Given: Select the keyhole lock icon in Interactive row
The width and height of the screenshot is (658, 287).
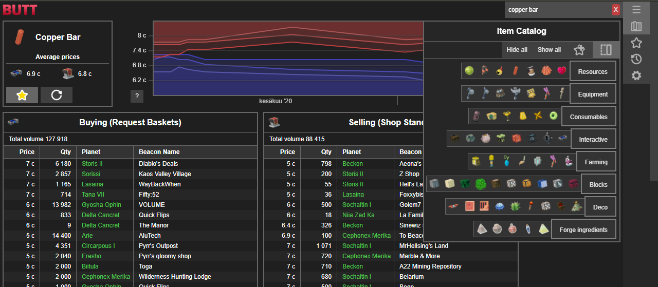Looking at the screenshot, I should tap(547, 138).
